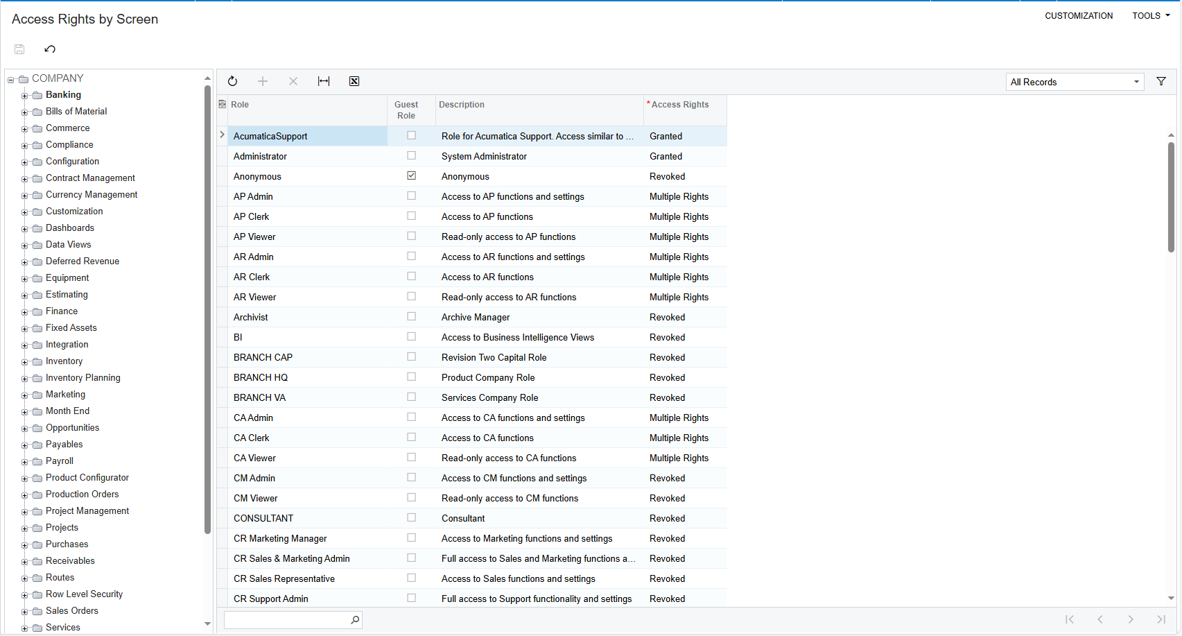Screen dimensions: 1182x636
Task: Click the grid search input field
Action: (x=287, y=619)
